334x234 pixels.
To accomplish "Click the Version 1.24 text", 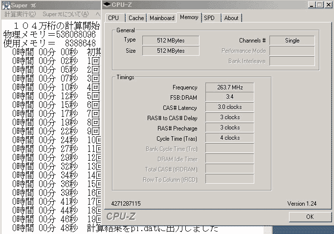I will click(302, 204).
